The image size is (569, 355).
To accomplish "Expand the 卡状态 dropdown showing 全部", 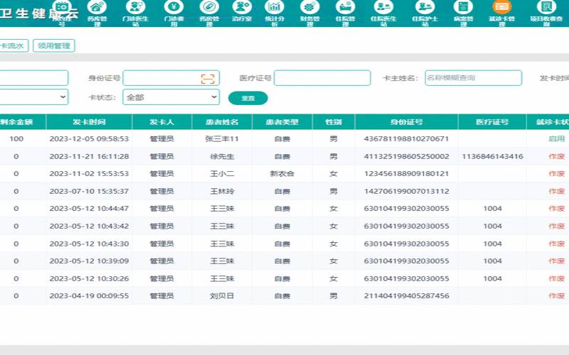I will (x=171, y=97).
